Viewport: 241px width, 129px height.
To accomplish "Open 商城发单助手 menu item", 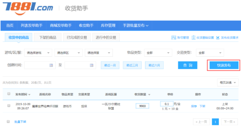I will (x=61, y=25).
